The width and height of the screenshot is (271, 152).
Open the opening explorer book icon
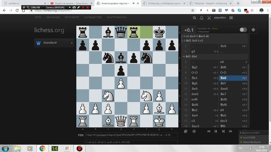click(x=185, y=131)
